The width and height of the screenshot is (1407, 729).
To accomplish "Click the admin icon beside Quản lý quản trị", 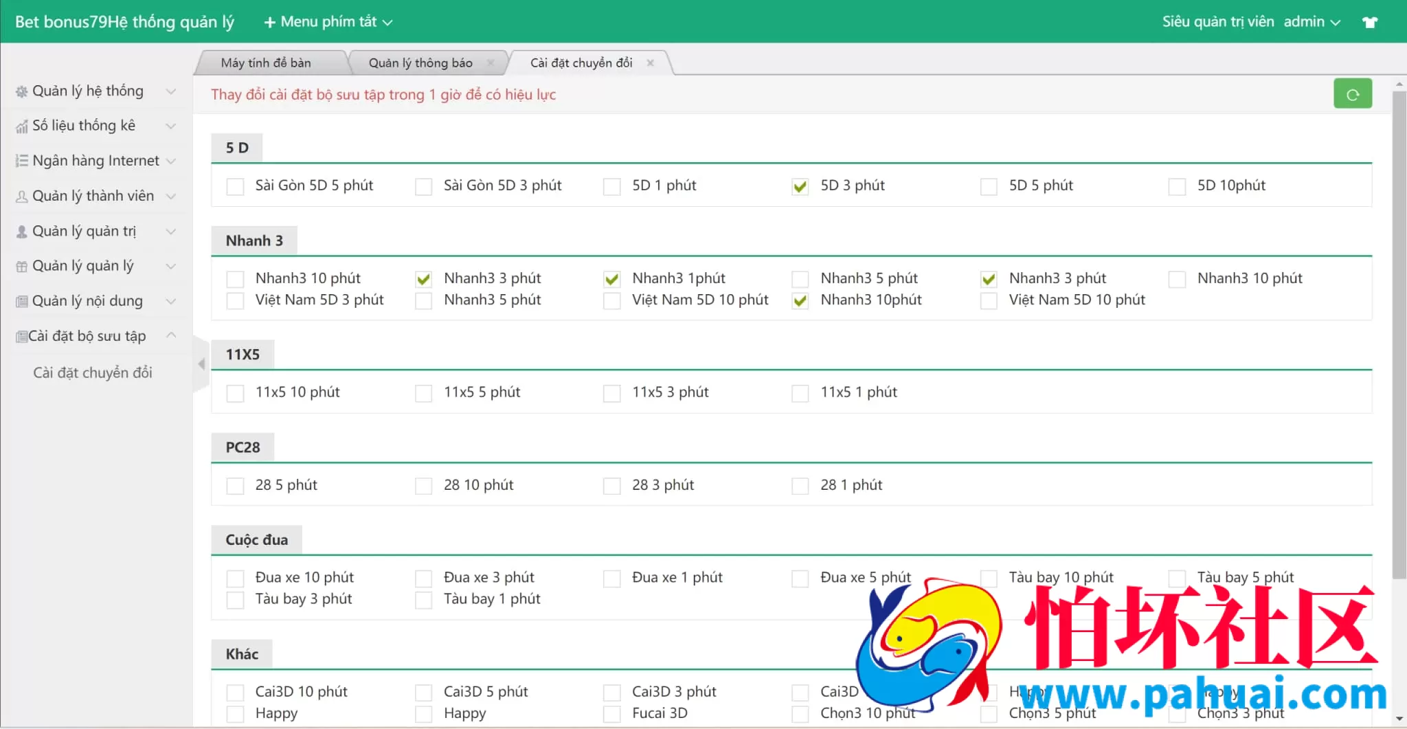I will click(x=21, y=232).
